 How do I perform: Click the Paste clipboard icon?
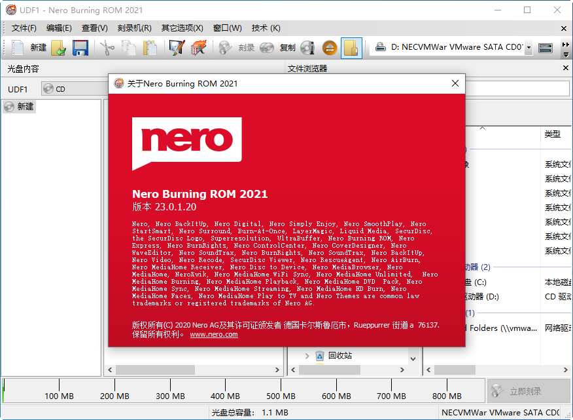[150, 48]
